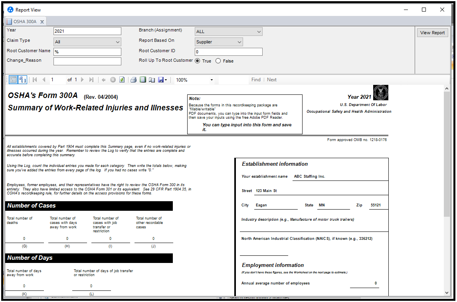The image size is (457, 302).
Task: Go to next report page
Action: (x=82, y=80)
